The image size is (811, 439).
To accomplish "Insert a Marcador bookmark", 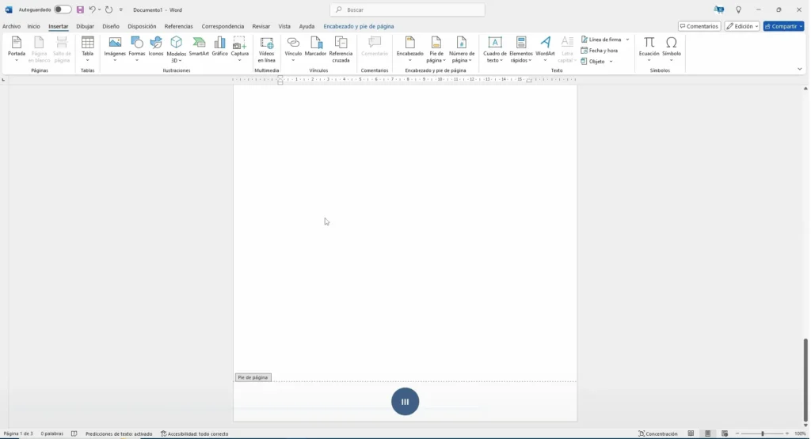I will pos(315,47).
